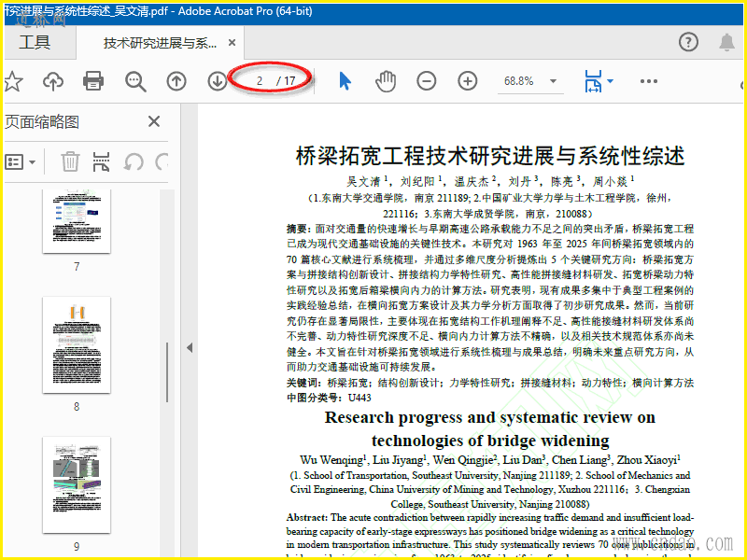
Task: Open the find text magnifier tool
Action: (135, 81)
